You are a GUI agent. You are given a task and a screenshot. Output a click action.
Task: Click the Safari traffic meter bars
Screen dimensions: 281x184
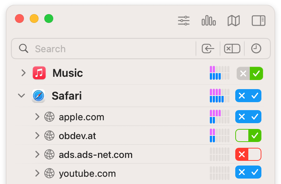tap(220, 96)
